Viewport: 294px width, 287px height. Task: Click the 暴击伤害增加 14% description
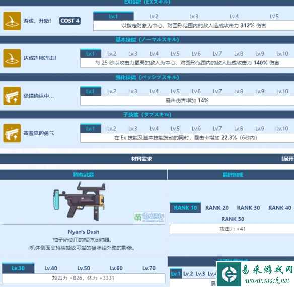(x=187, y=100)
